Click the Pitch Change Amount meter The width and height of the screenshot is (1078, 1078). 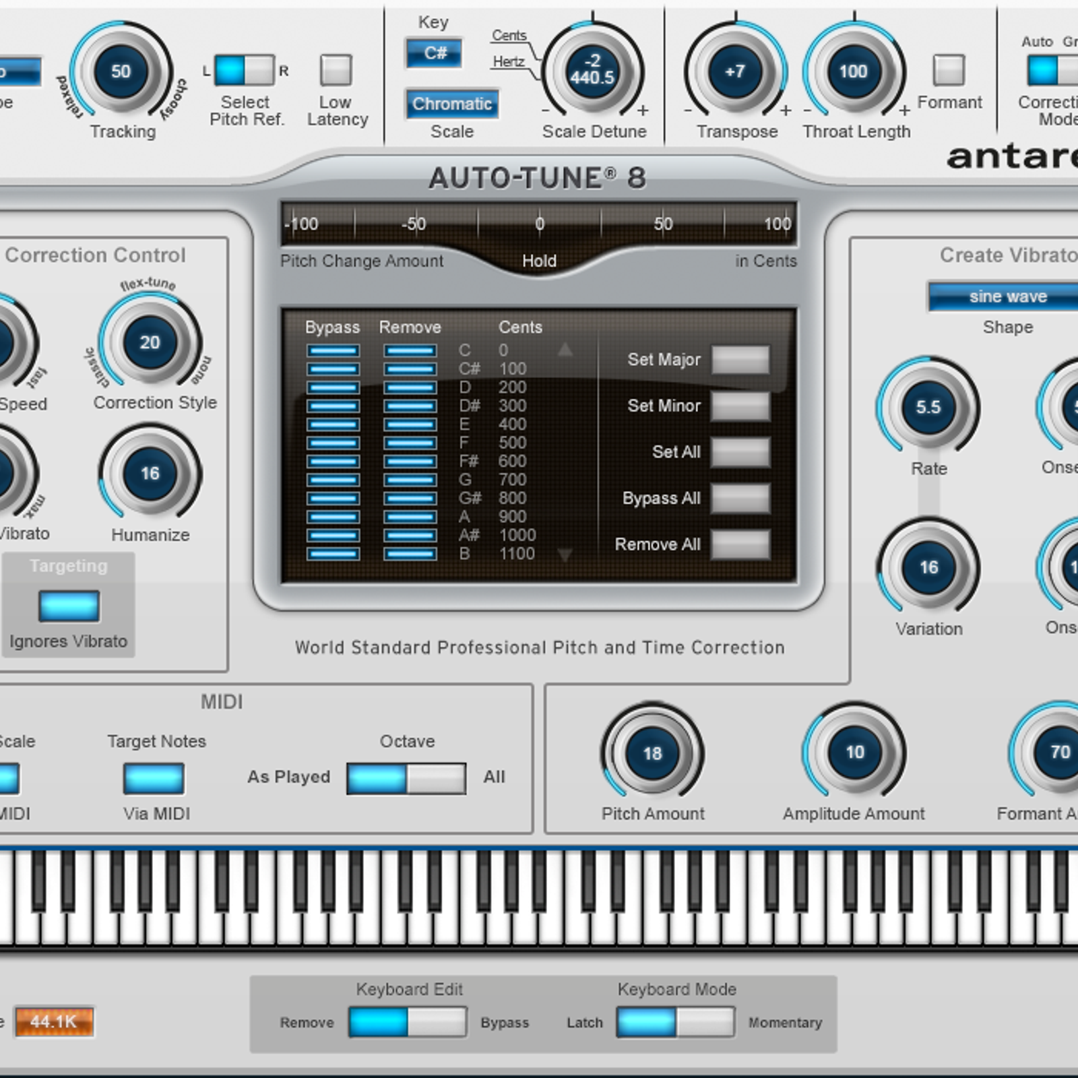coord(539,224)
